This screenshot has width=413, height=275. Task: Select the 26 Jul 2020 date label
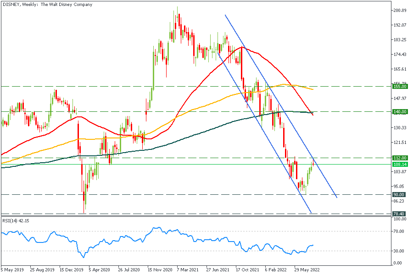coord(128,270)
